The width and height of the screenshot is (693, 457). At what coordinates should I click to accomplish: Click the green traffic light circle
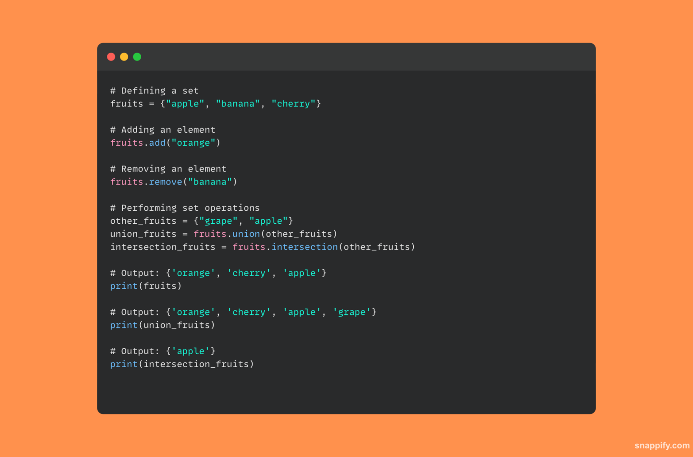click(137, 56)
